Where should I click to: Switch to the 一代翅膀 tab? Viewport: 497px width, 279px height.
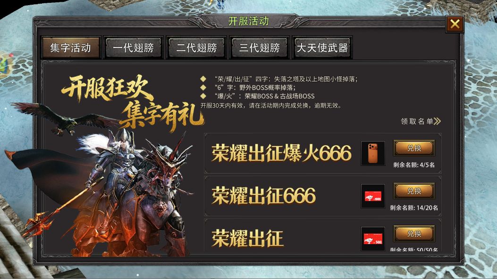tap(134, 48)
